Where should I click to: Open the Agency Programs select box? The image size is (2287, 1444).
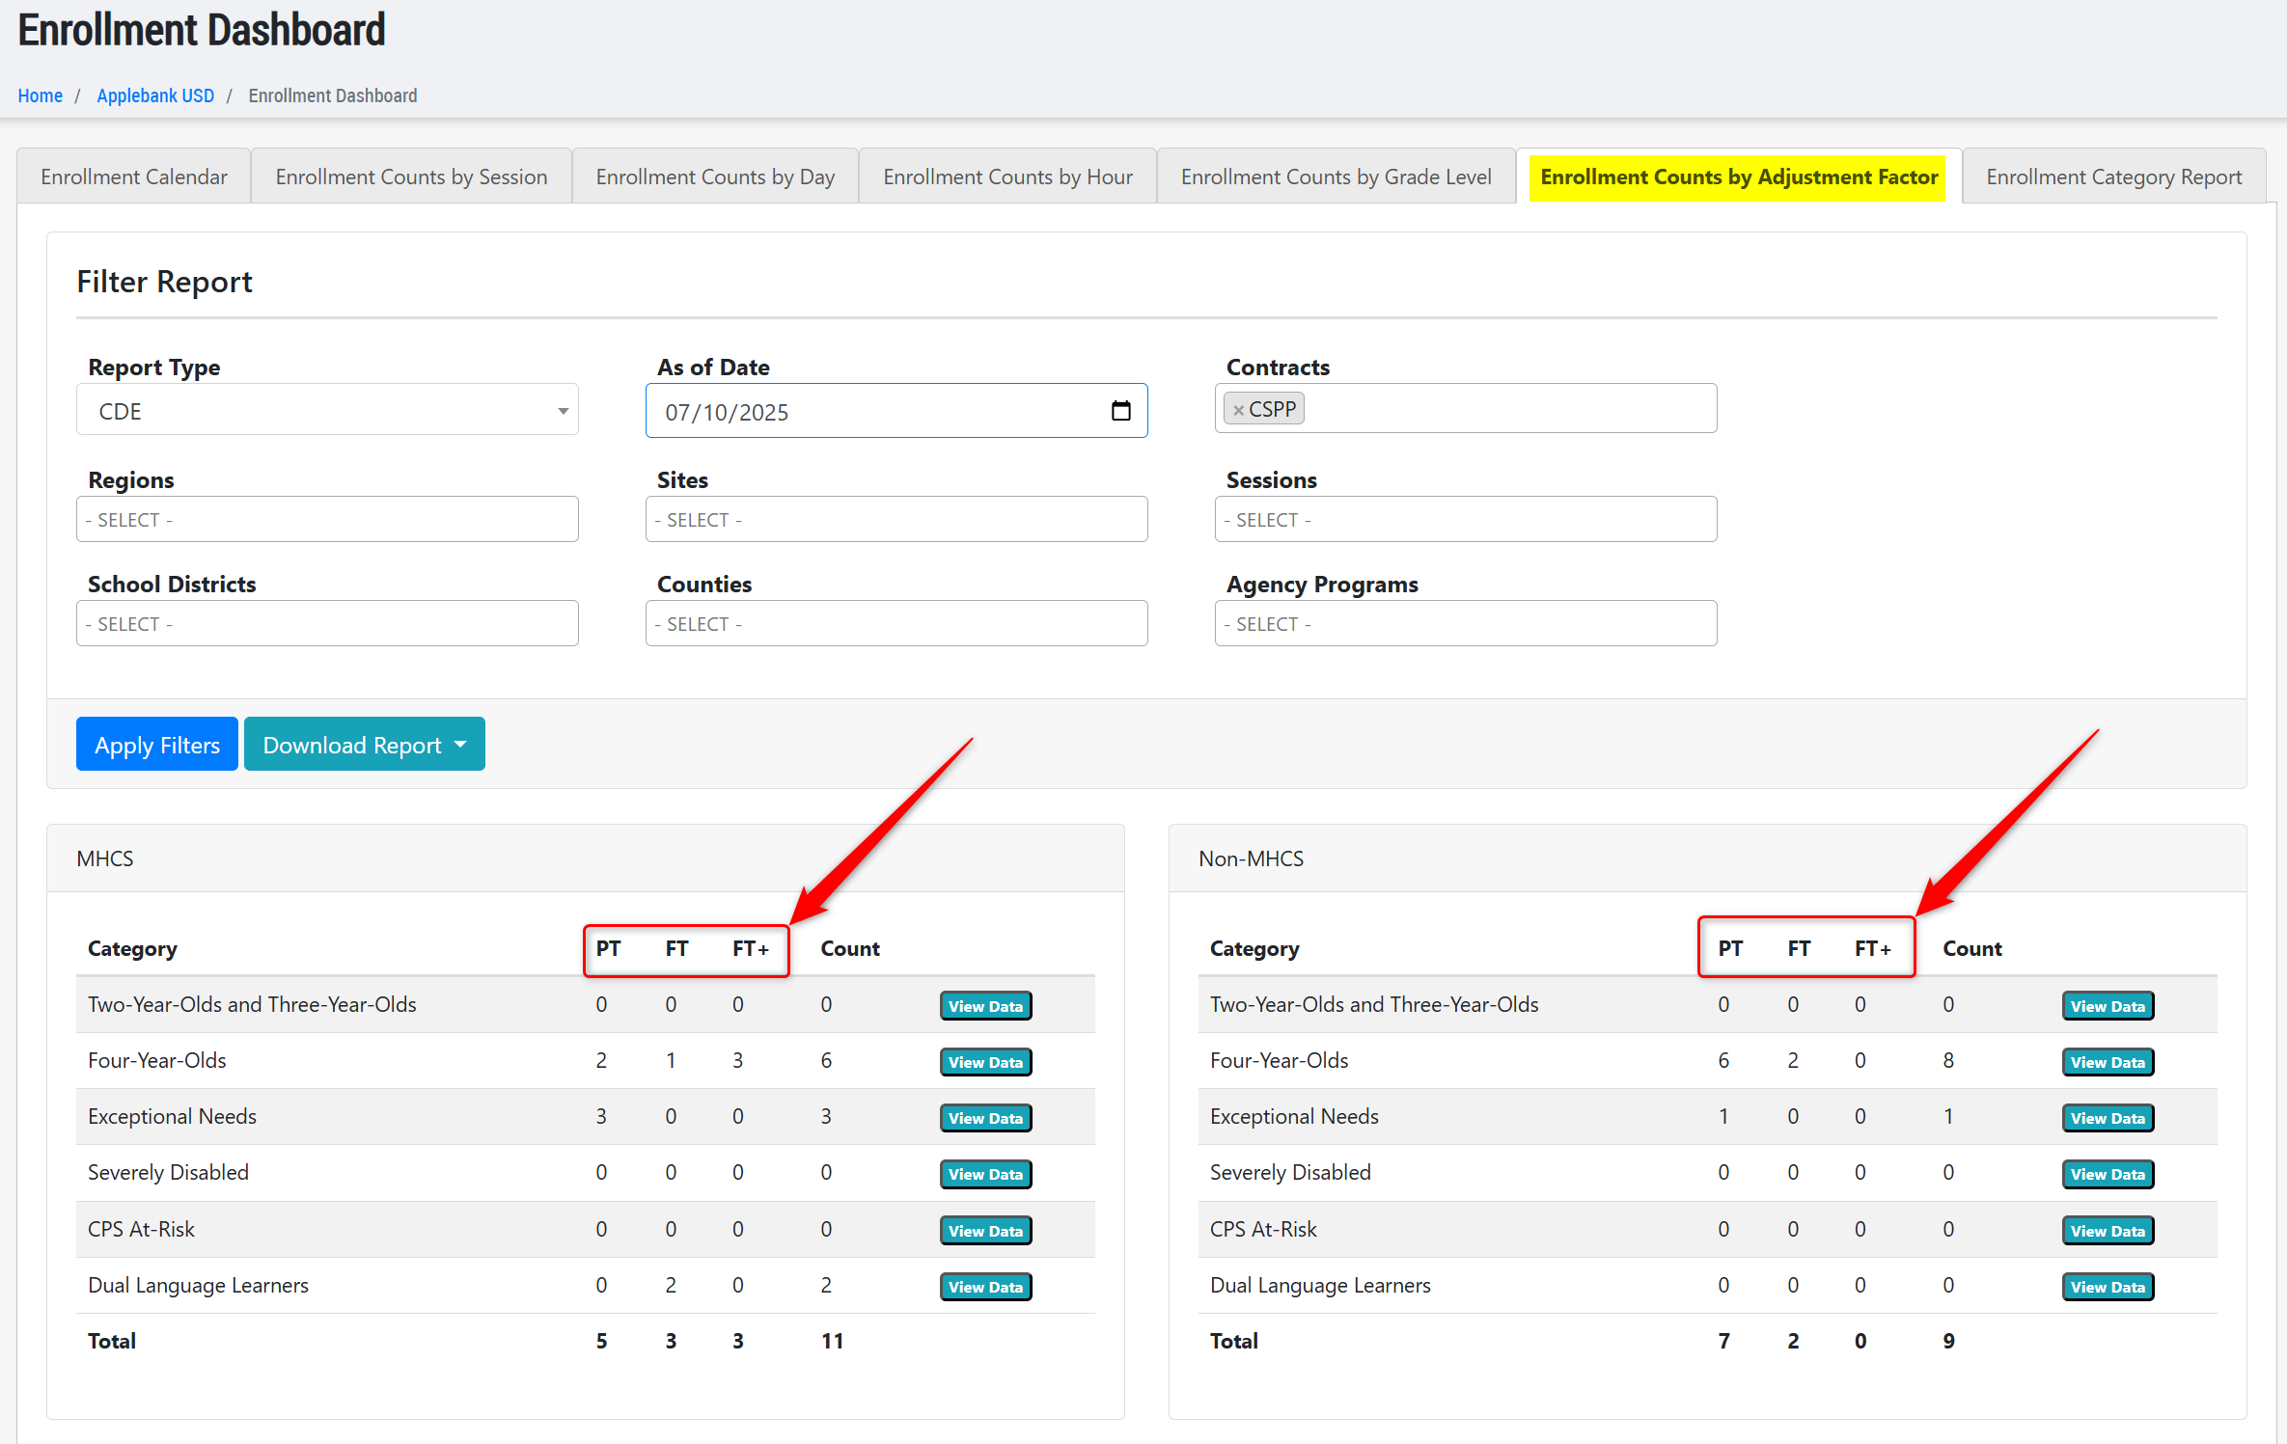[x=1465, y=624]
